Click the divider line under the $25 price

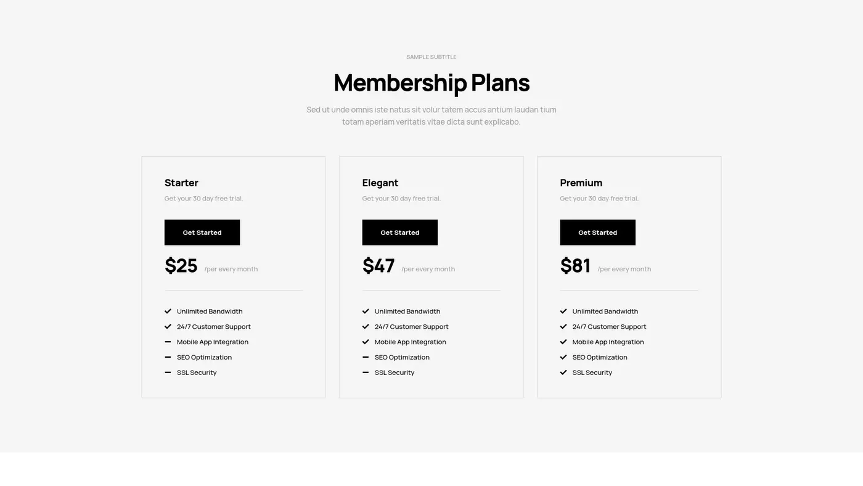[x=233, y=289]
